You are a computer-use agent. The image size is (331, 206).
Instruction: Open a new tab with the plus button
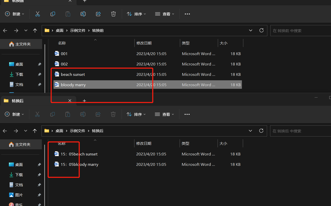point(84,101)
